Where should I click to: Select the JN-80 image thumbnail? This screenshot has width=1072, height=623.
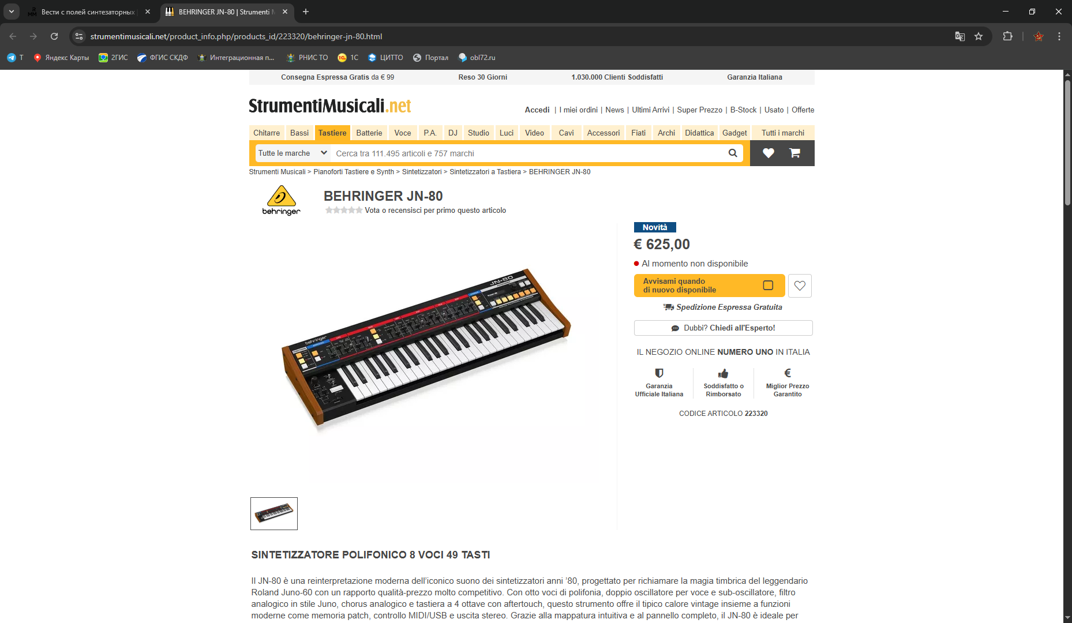[274, 513]
